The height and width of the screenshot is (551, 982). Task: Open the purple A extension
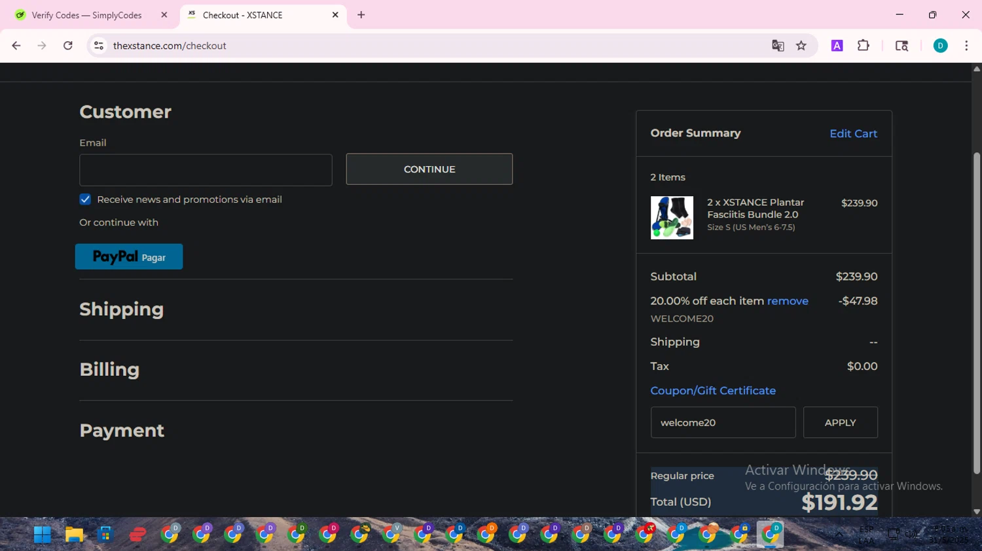(x=837, y=46)
